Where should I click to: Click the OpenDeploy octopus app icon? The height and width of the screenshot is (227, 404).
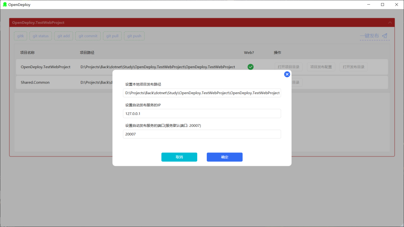click(5, 5)
